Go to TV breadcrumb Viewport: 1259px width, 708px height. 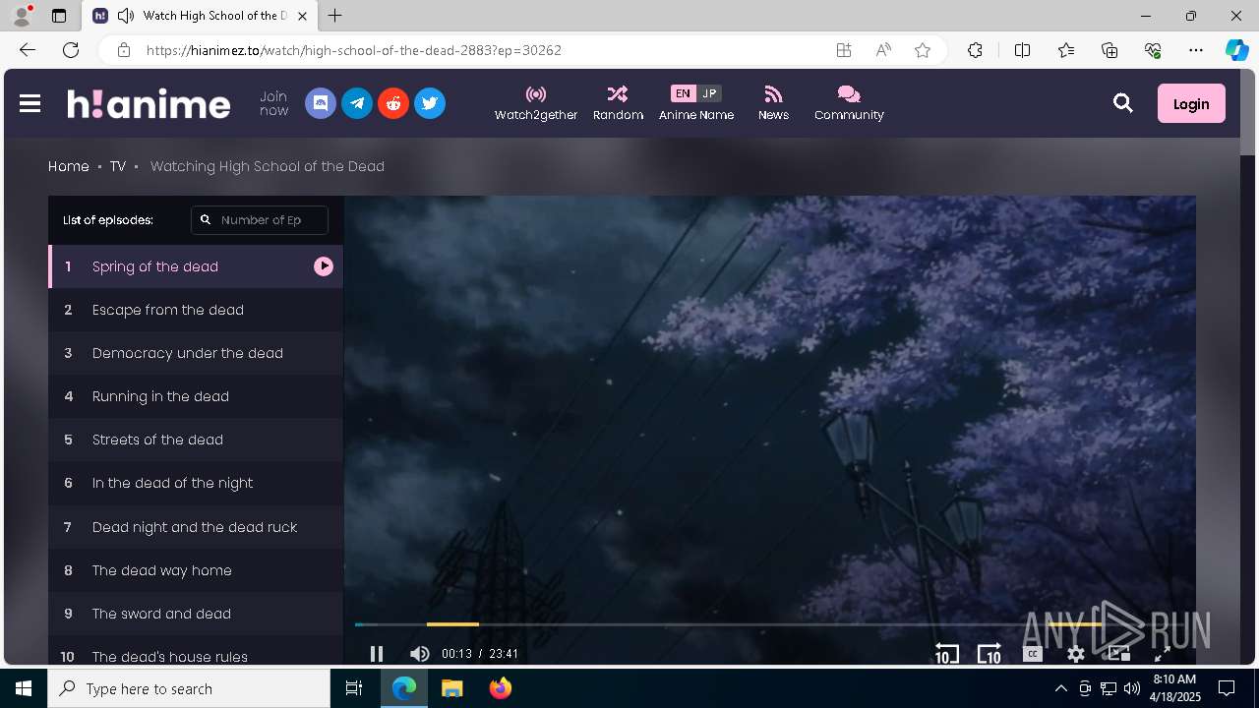tap(118, 166)
